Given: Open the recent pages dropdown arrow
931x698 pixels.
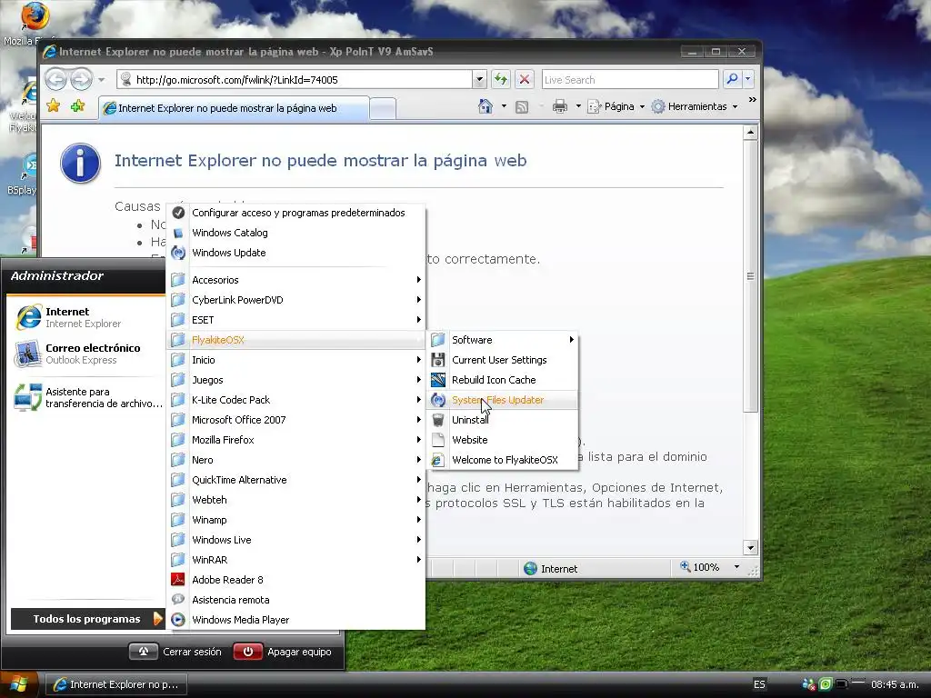Looking at the screenshot, I should click(102, 80).
